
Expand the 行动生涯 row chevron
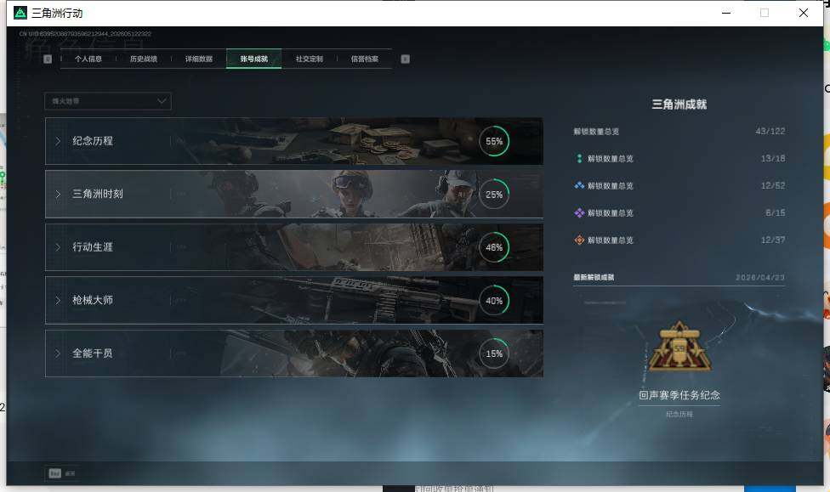[58, 247]
